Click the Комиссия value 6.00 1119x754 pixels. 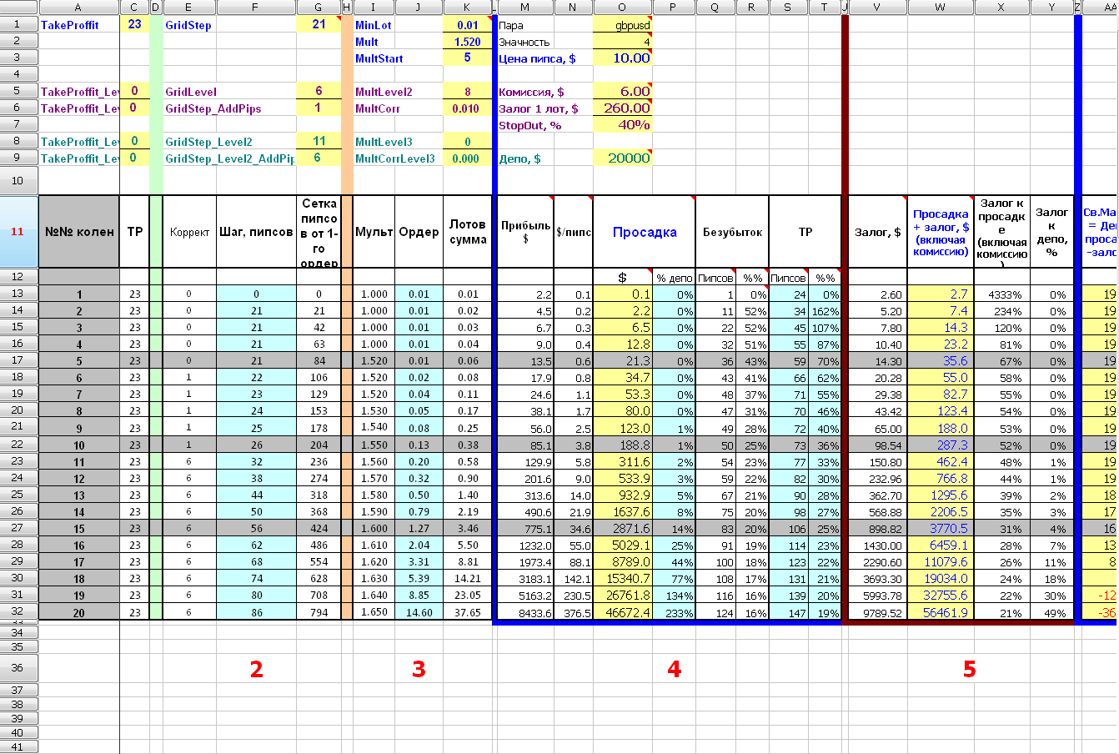point(623,92)
